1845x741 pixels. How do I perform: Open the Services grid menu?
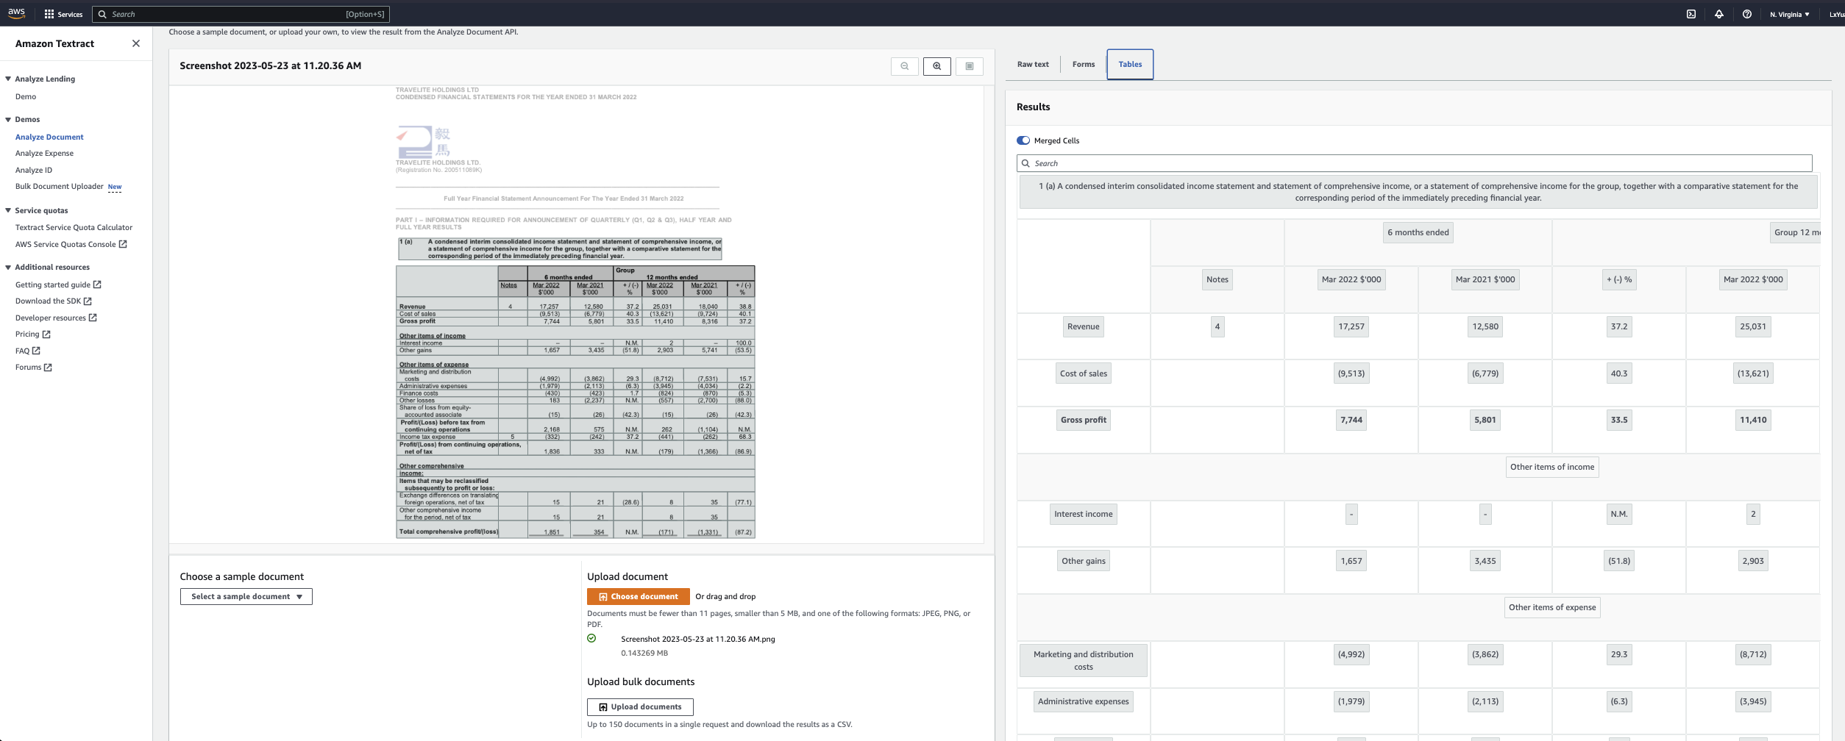[63, 14]
